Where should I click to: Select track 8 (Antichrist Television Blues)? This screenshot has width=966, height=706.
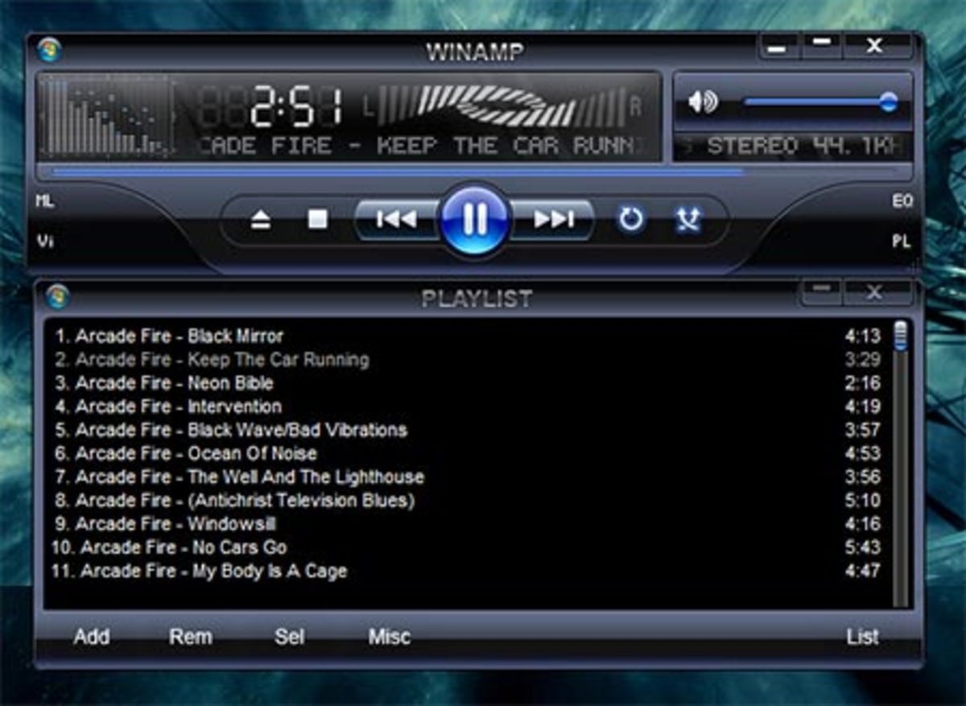[x=468, y=500]
